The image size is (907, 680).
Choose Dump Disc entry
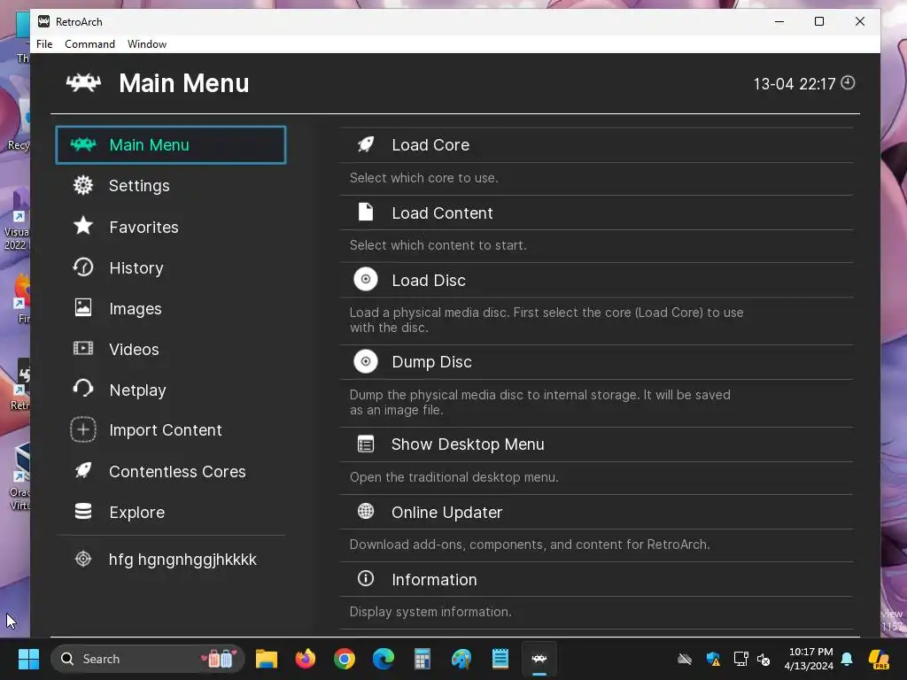pos(596,362)
